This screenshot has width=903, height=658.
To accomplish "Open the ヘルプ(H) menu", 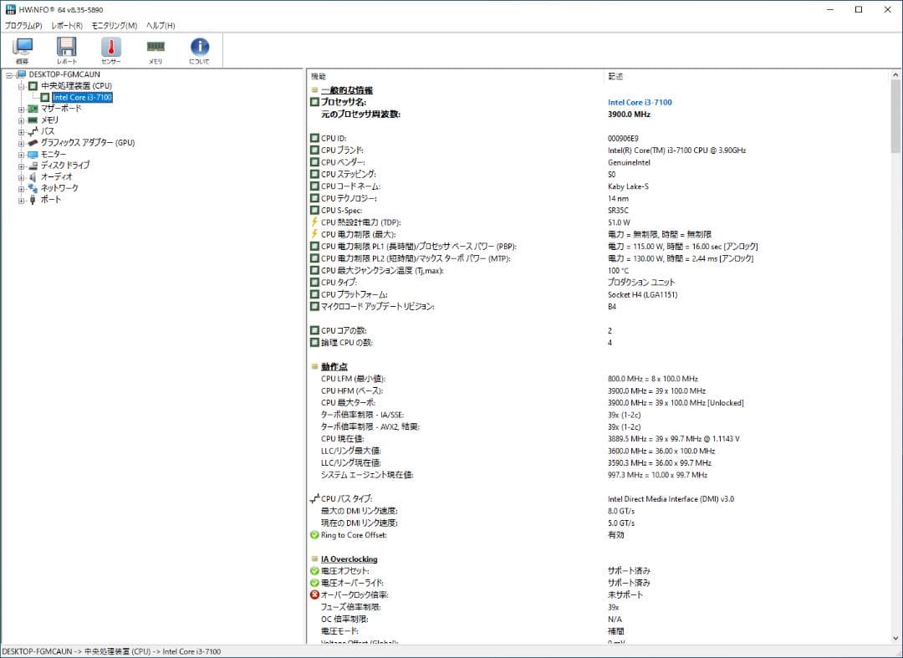I will [x=161, y=26].
